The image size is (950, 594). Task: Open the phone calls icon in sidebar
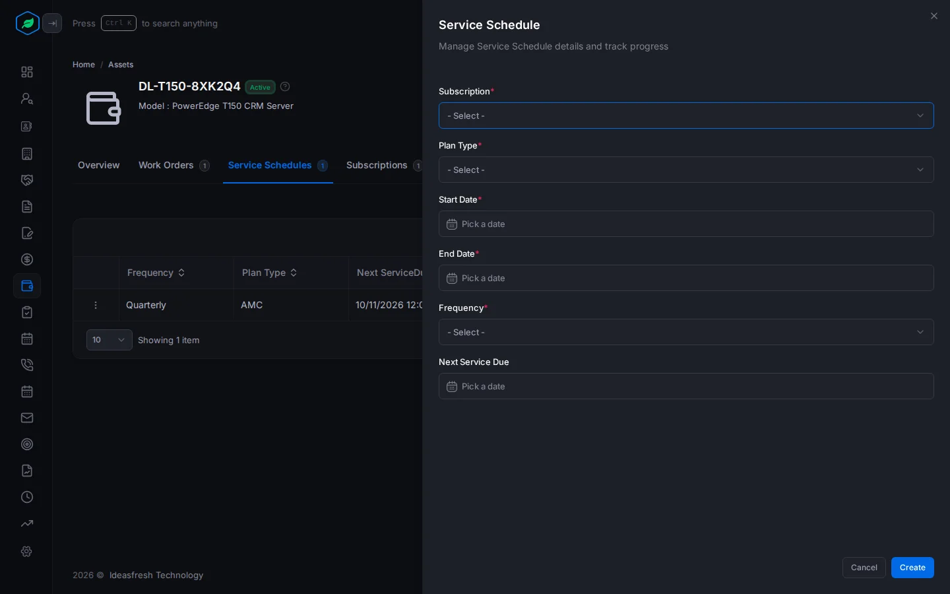coord(27,365)
